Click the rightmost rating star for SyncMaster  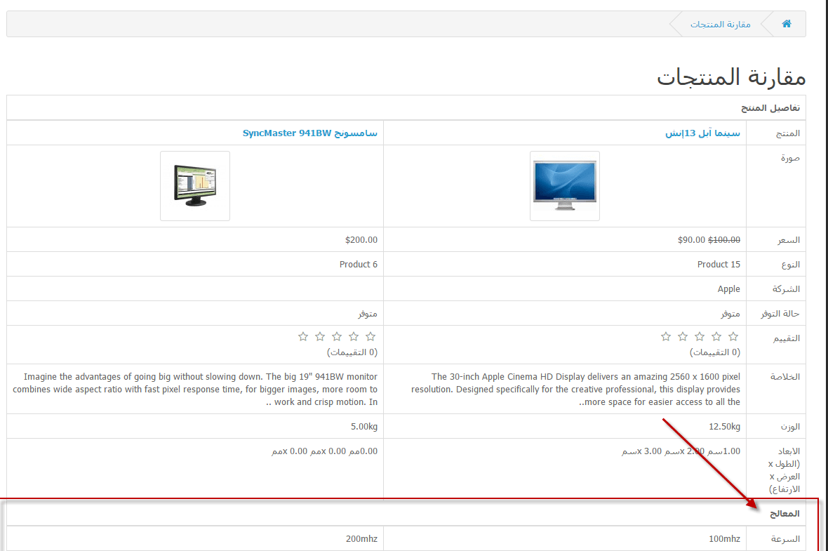click(x=370, y=336)
